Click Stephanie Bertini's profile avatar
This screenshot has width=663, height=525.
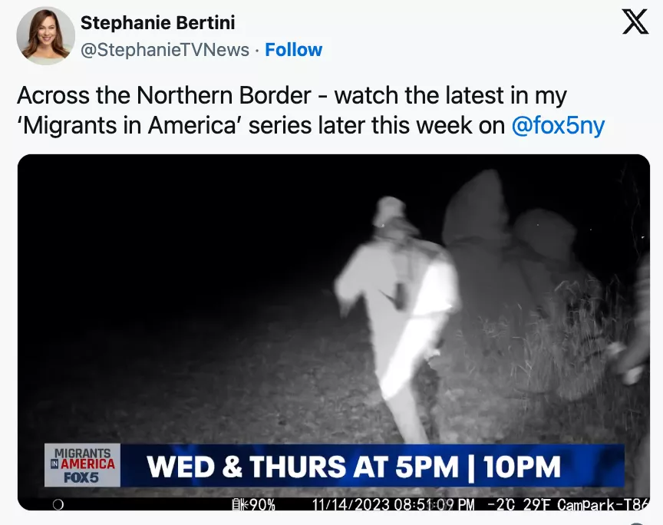pos(46,36)
